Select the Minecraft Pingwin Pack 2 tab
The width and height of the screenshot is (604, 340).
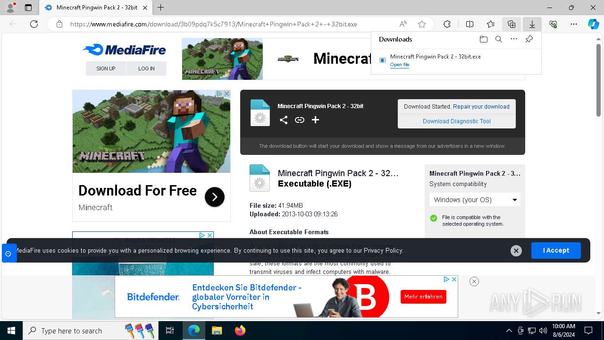pos(96,8)
